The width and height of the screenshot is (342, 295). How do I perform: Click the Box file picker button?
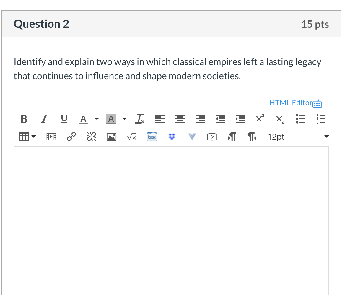[152, 137]
